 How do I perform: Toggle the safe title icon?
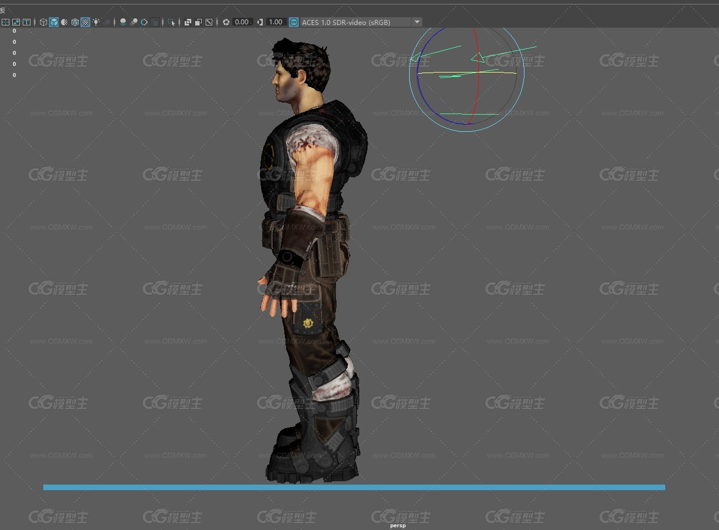tap(26, 22)
